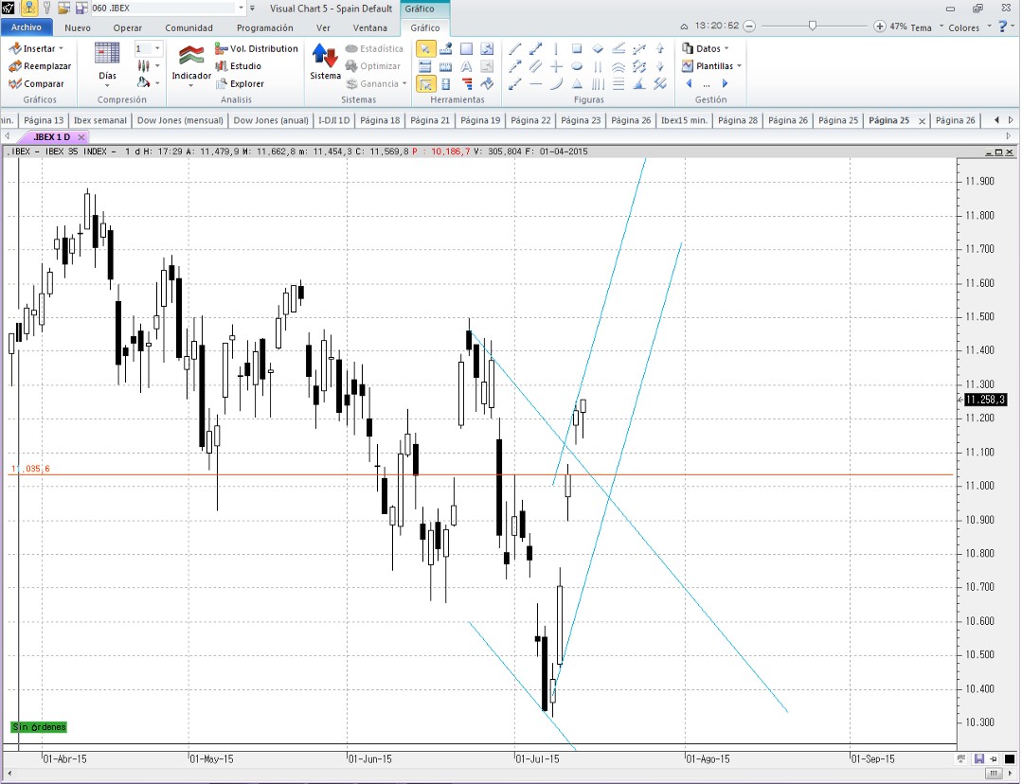
Task: Open the compression units value '1' combo box
Action: click(148, 49)
